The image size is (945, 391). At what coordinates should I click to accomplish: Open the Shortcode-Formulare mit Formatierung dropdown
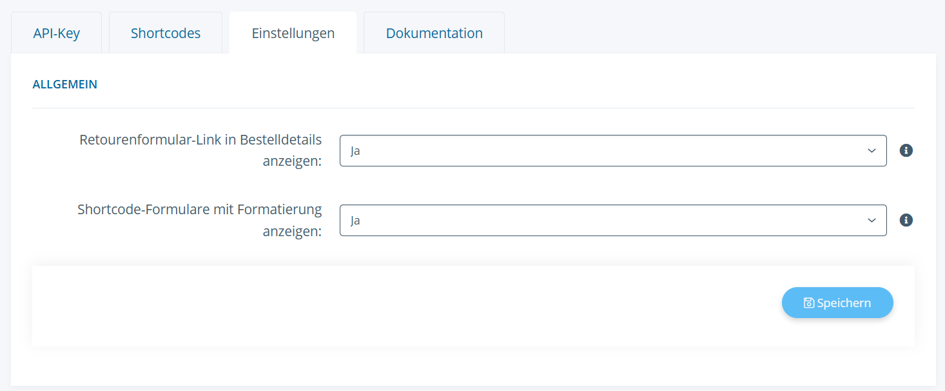point(612,220)
